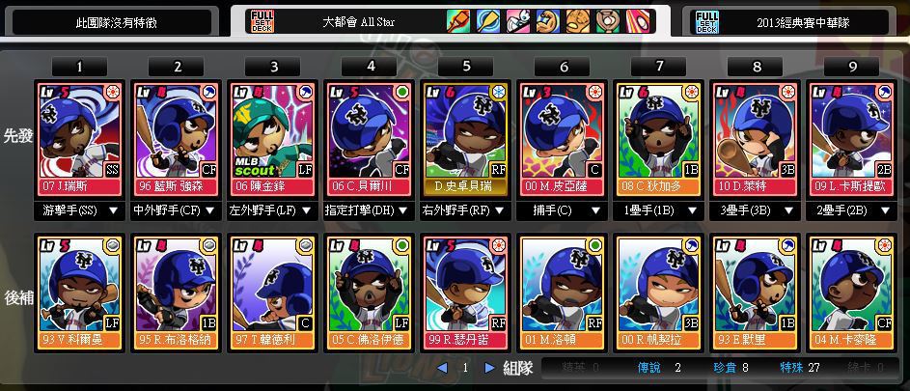
Task: Click the pink rocket skill icon
Action: tap(638, 21)
